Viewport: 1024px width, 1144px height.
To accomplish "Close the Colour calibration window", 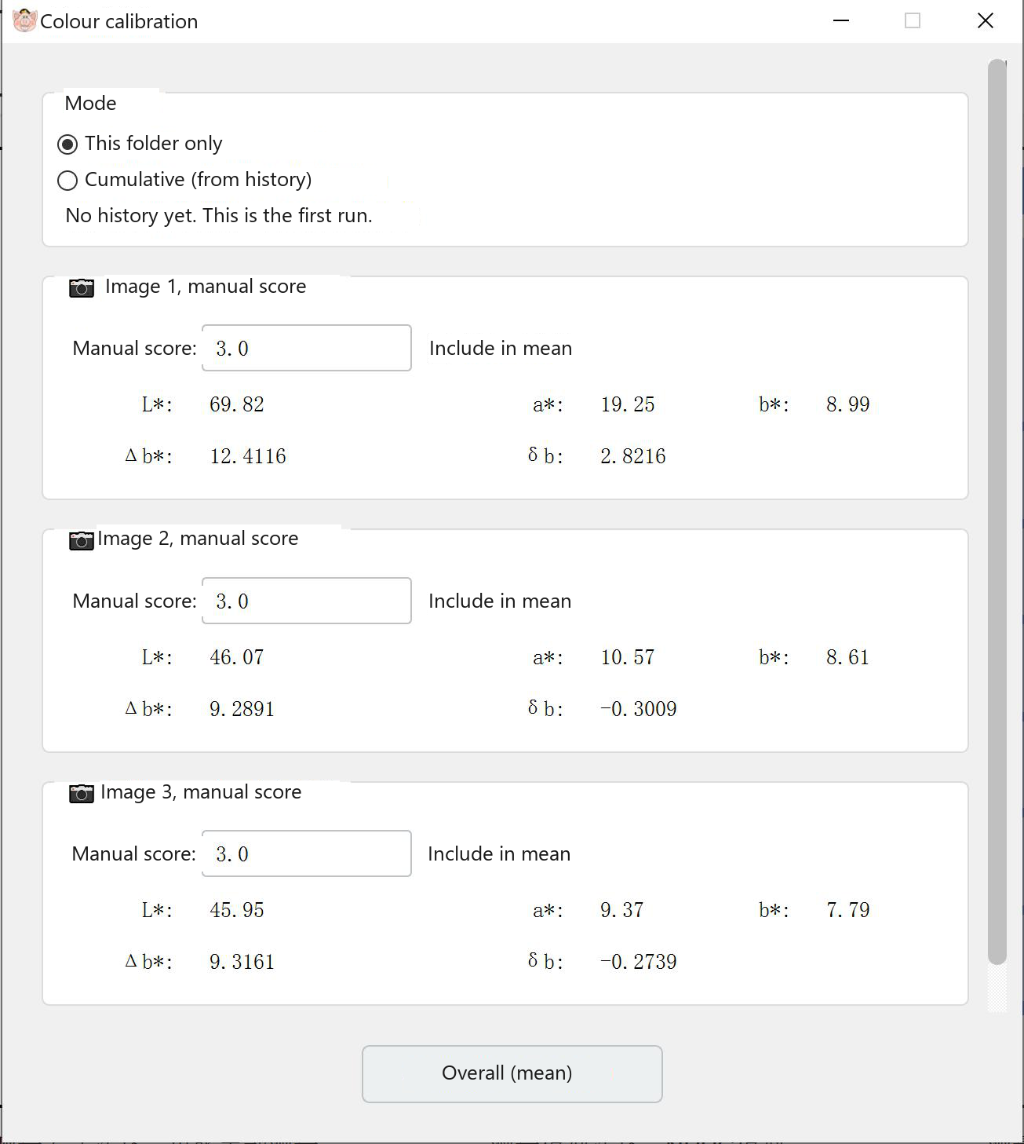I will (x=986, y=20).
